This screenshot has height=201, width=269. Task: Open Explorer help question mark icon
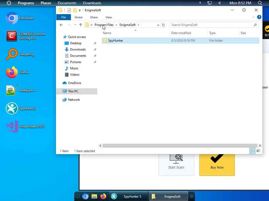(259, 17)
